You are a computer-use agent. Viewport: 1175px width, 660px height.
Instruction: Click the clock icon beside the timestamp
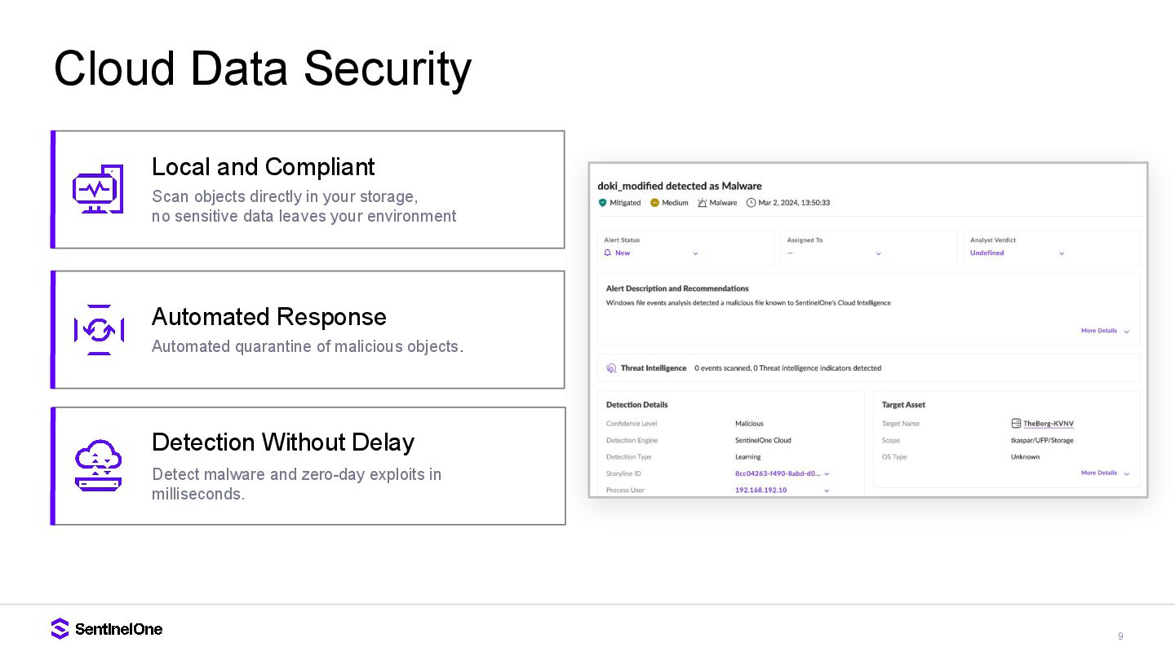(x=751, y=203)
